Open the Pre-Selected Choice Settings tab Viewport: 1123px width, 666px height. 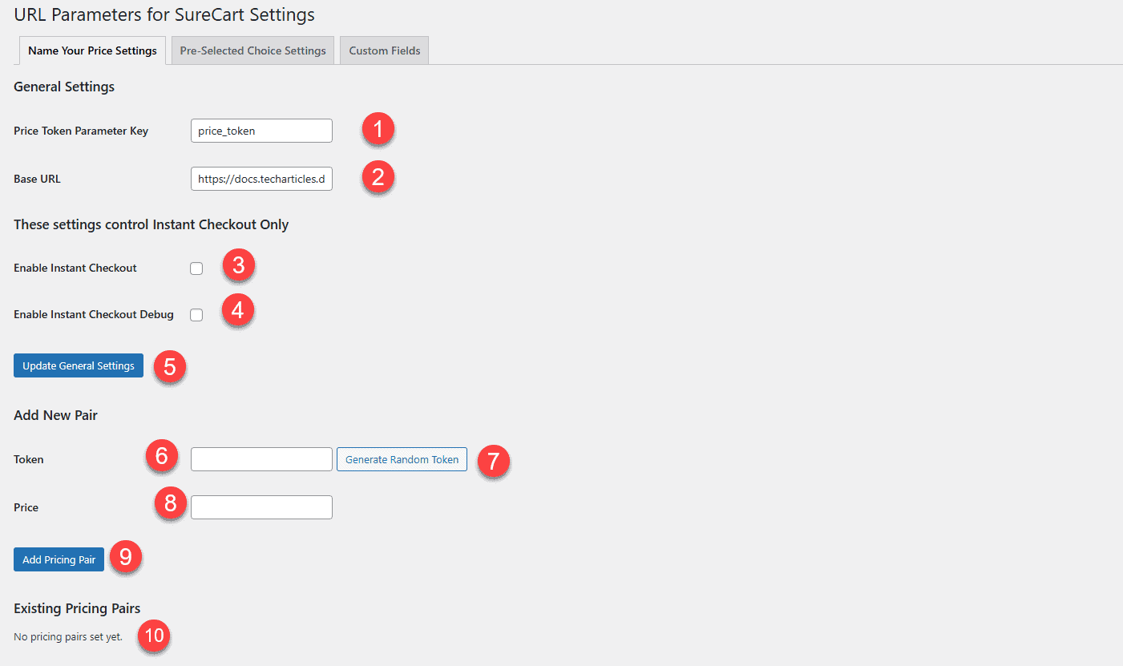(252, 50)
